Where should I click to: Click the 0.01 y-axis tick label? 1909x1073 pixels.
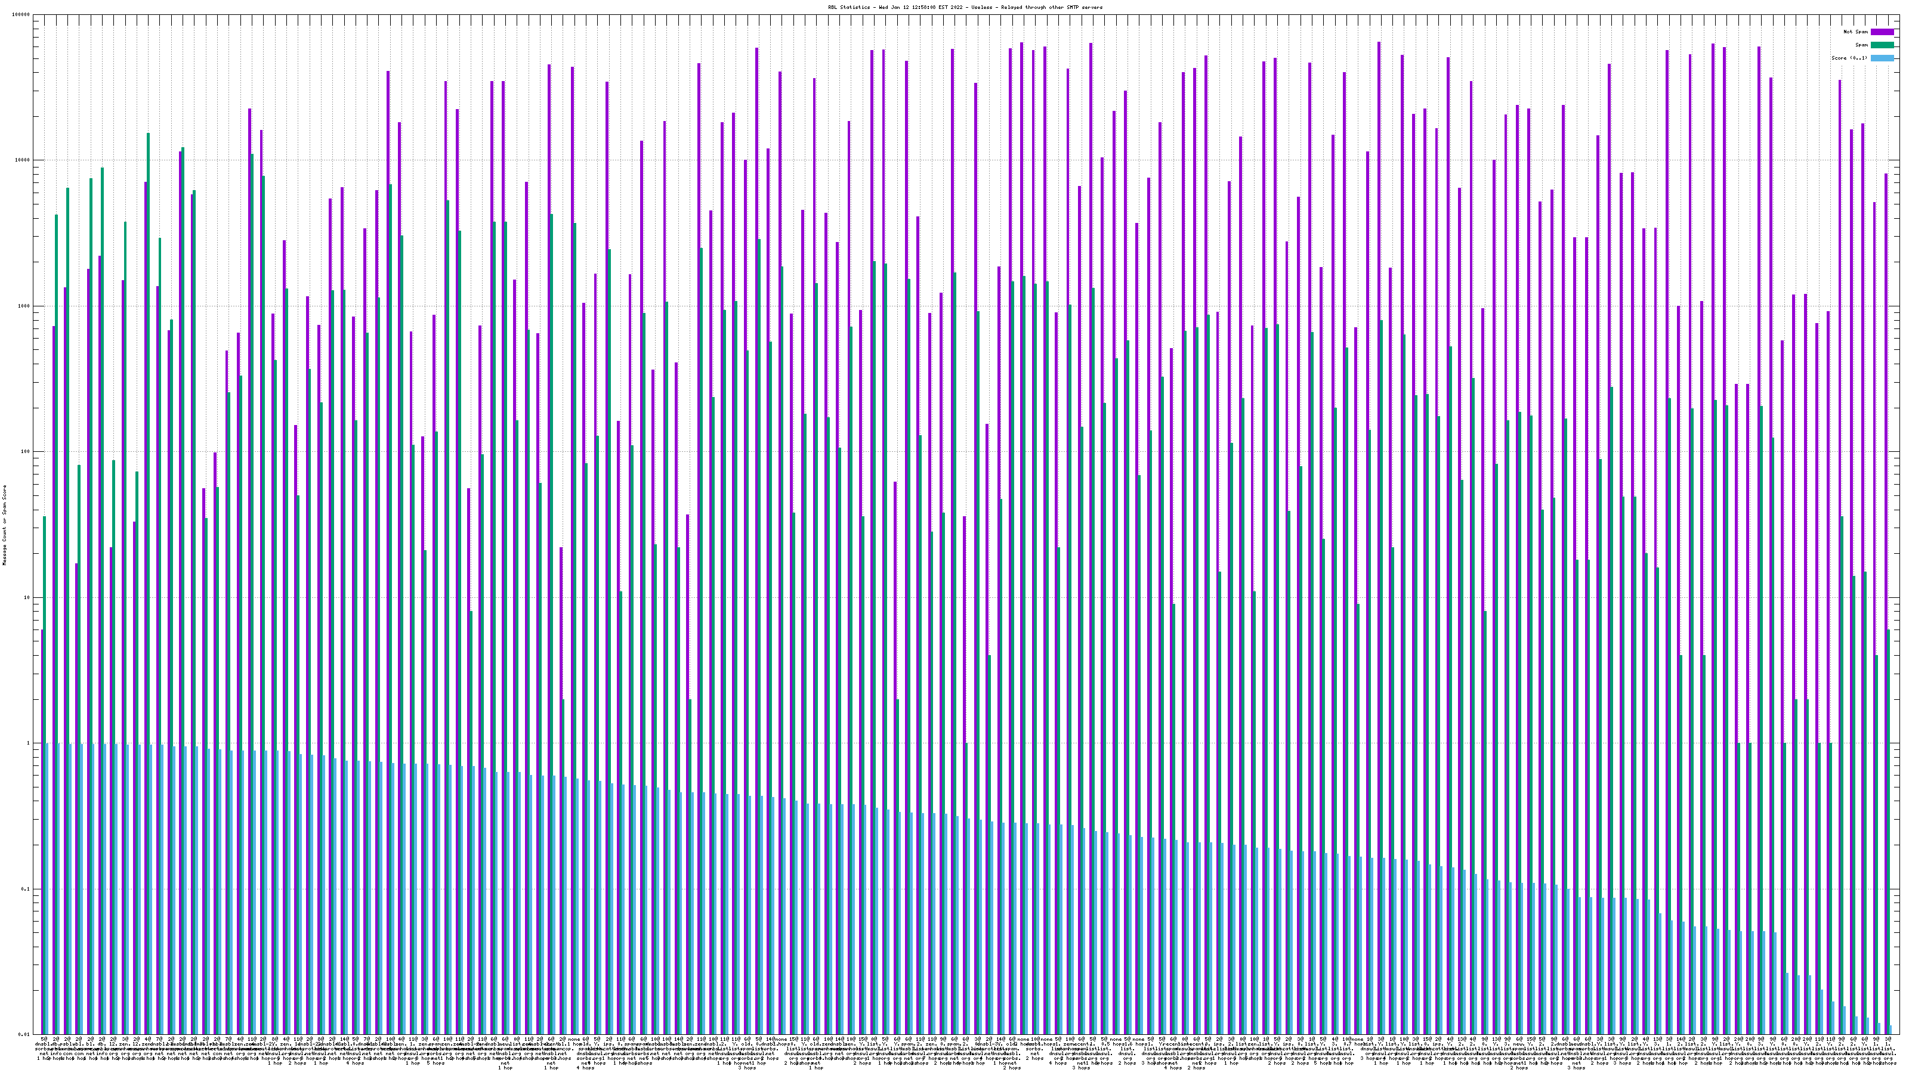25,1034
